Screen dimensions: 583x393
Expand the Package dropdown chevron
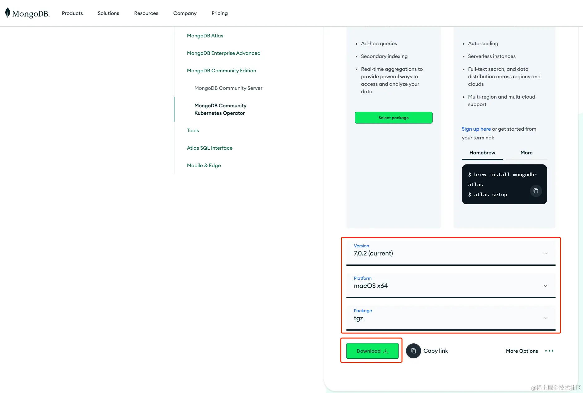[546, 318]
